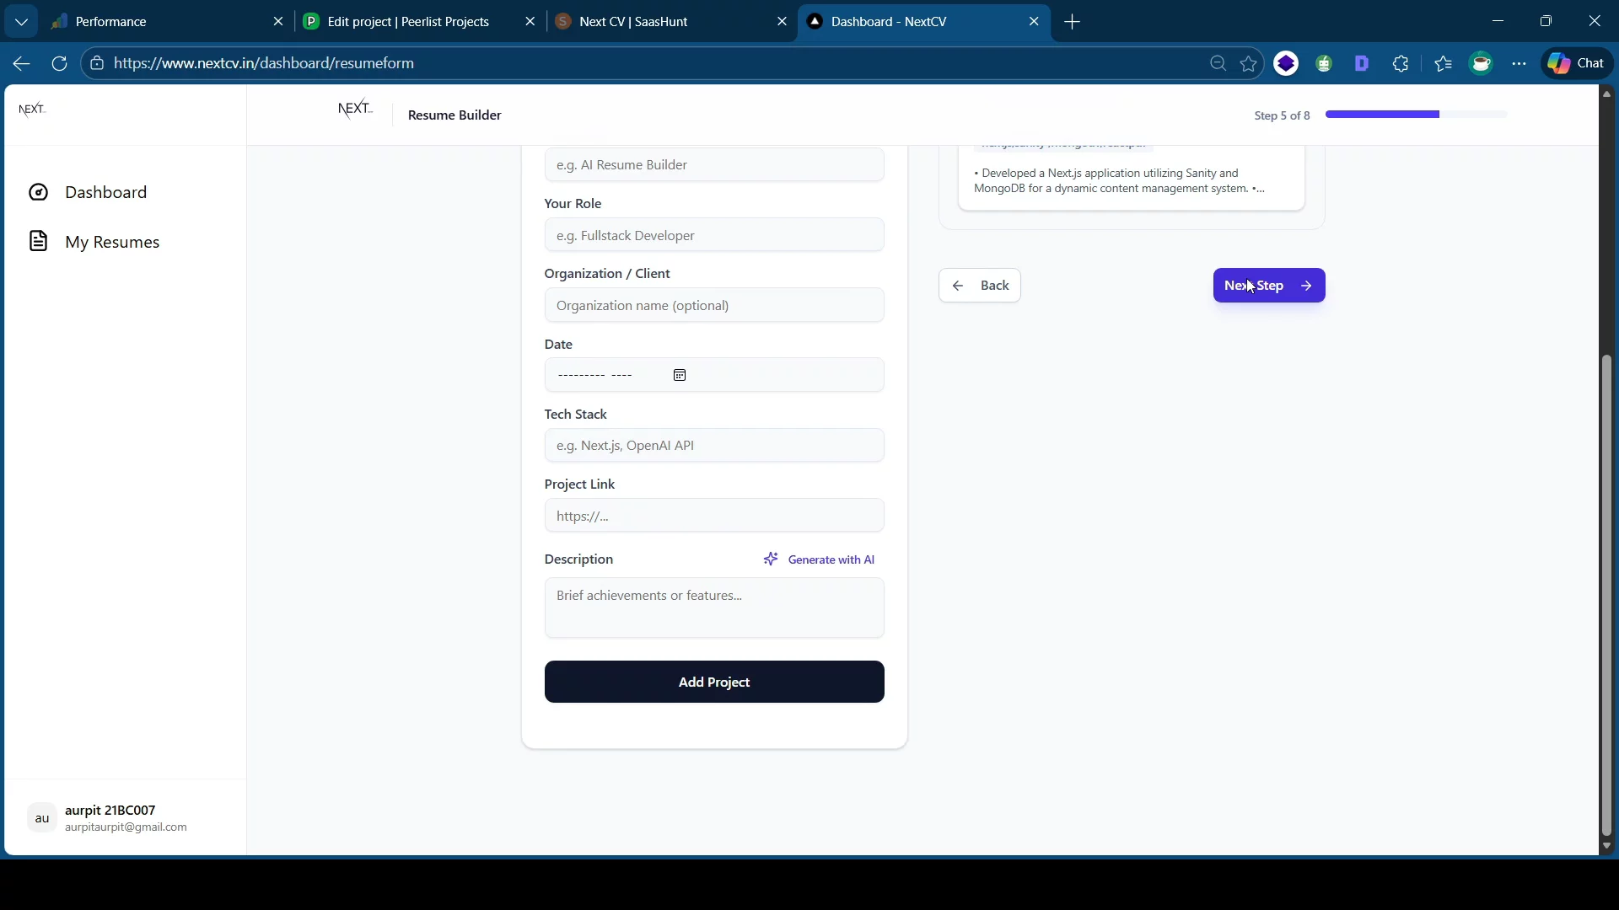Viewport: 1619px width, 910px height.
Task: Switch to the Edit project Peerlist tab
Action: (x=408, y=22)
